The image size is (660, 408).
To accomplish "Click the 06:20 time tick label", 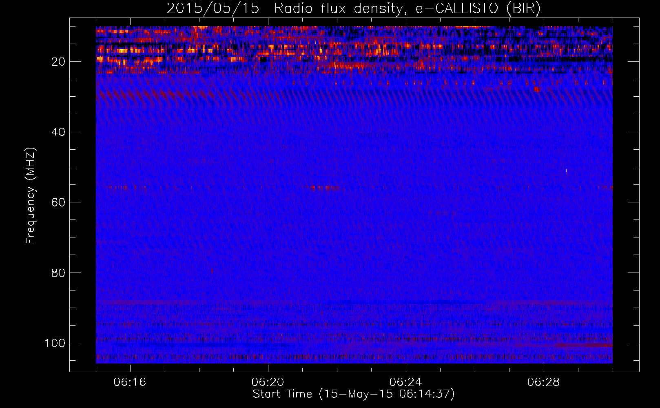I will [x=268, y=382].
